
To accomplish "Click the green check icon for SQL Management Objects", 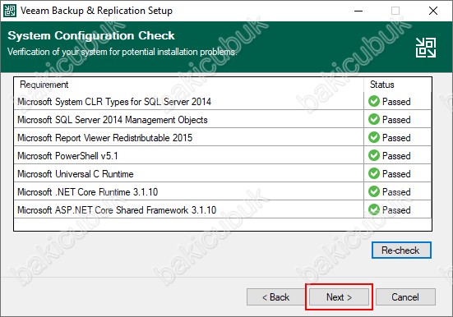I will 374,119.
